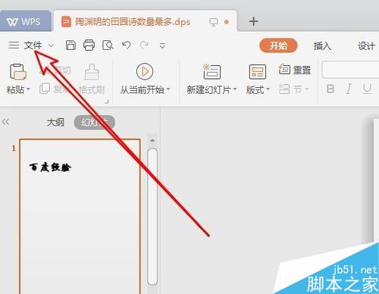
Task: Click the Print icon
Action: 89,45
